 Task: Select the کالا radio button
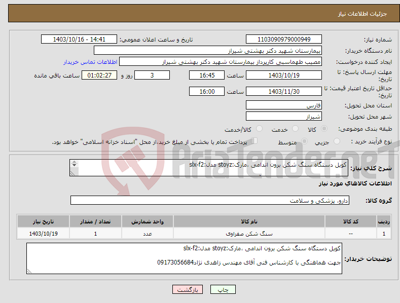(324, 129)
